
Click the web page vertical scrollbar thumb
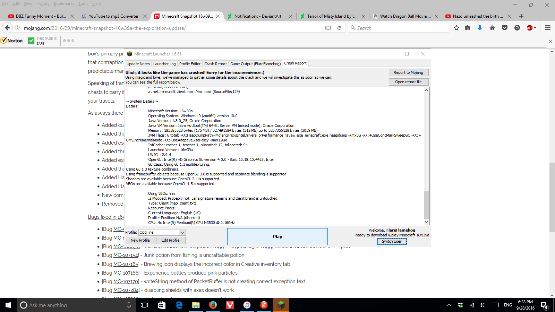coord(552,197)
